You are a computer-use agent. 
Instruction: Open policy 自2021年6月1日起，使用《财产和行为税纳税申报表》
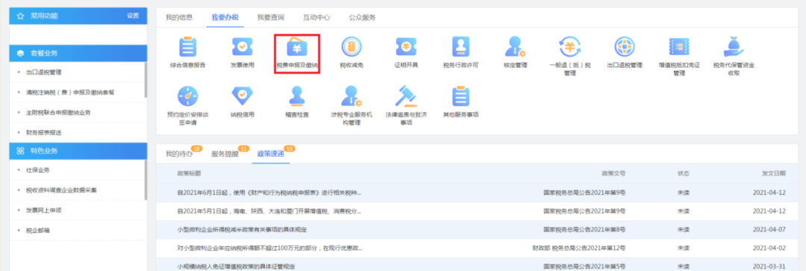pos(269,193)
